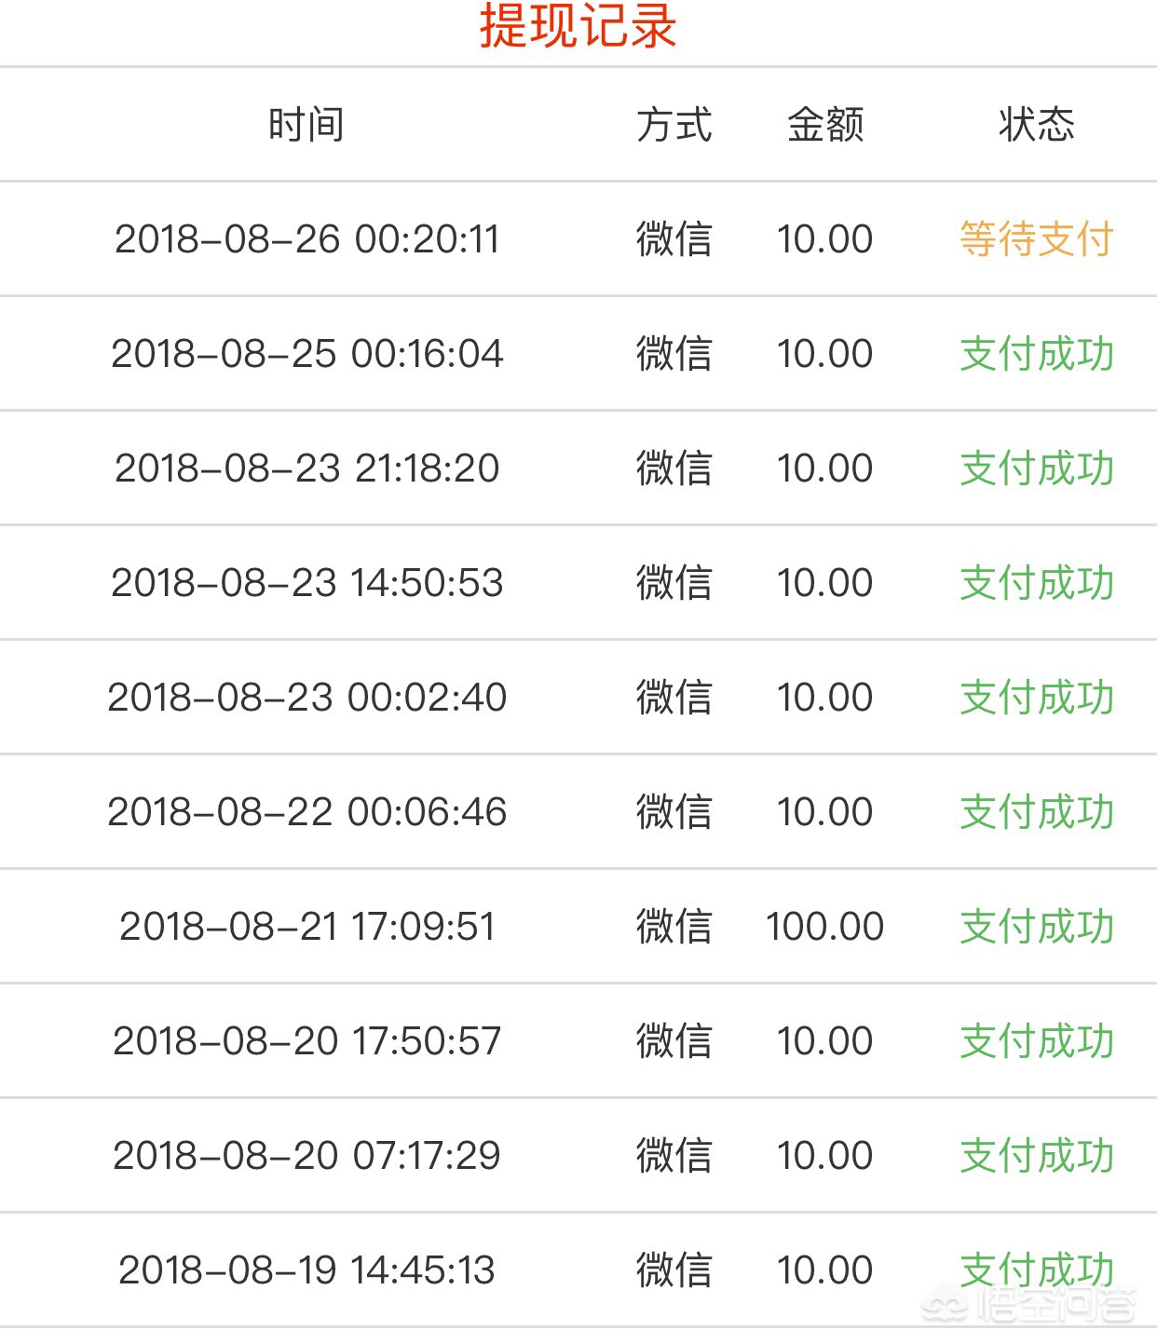Open the 2018-08-19 14:45:13 record

pos(578,1270)
